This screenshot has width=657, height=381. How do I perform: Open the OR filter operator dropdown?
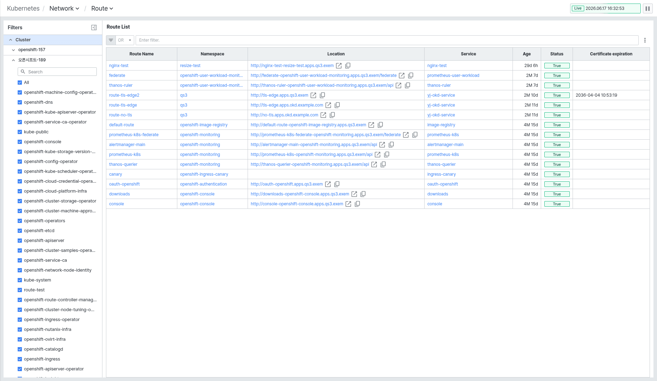tap(125, 40)
